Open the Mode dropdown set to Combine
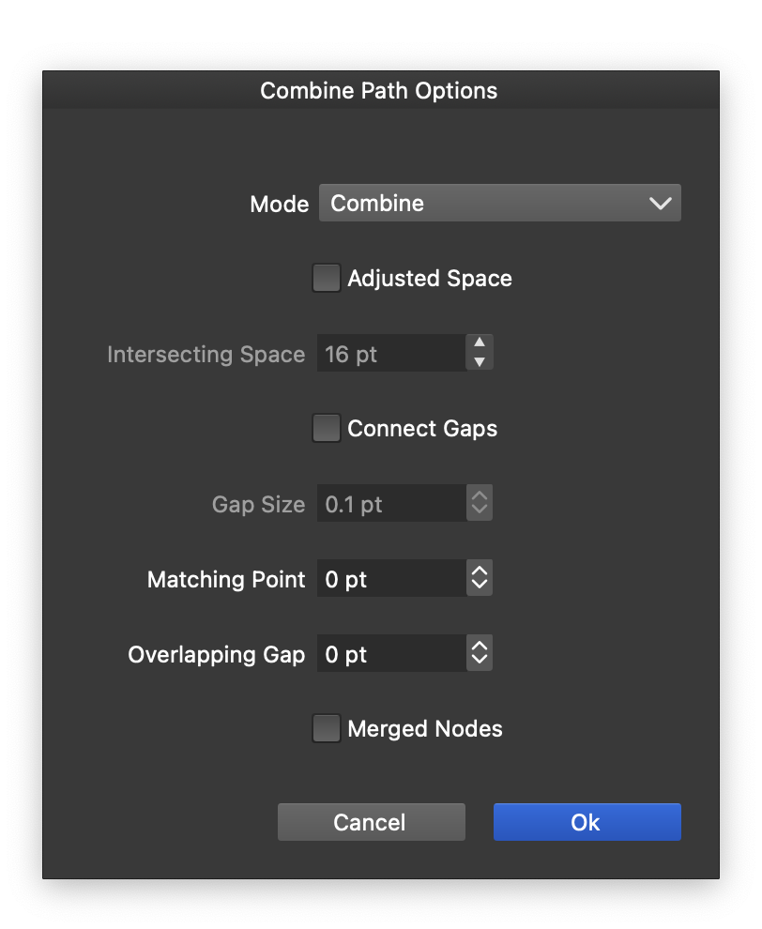 click(499, 204)
